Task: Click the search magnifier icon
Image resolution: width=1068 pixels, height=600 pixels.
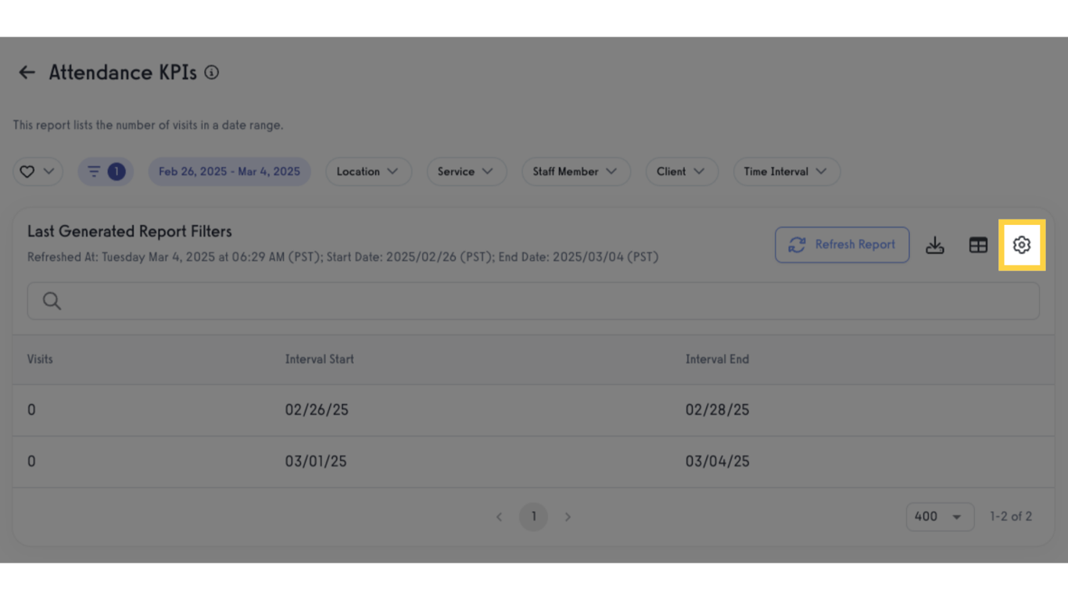Action: pyautogui.click(x=51, y=300)
